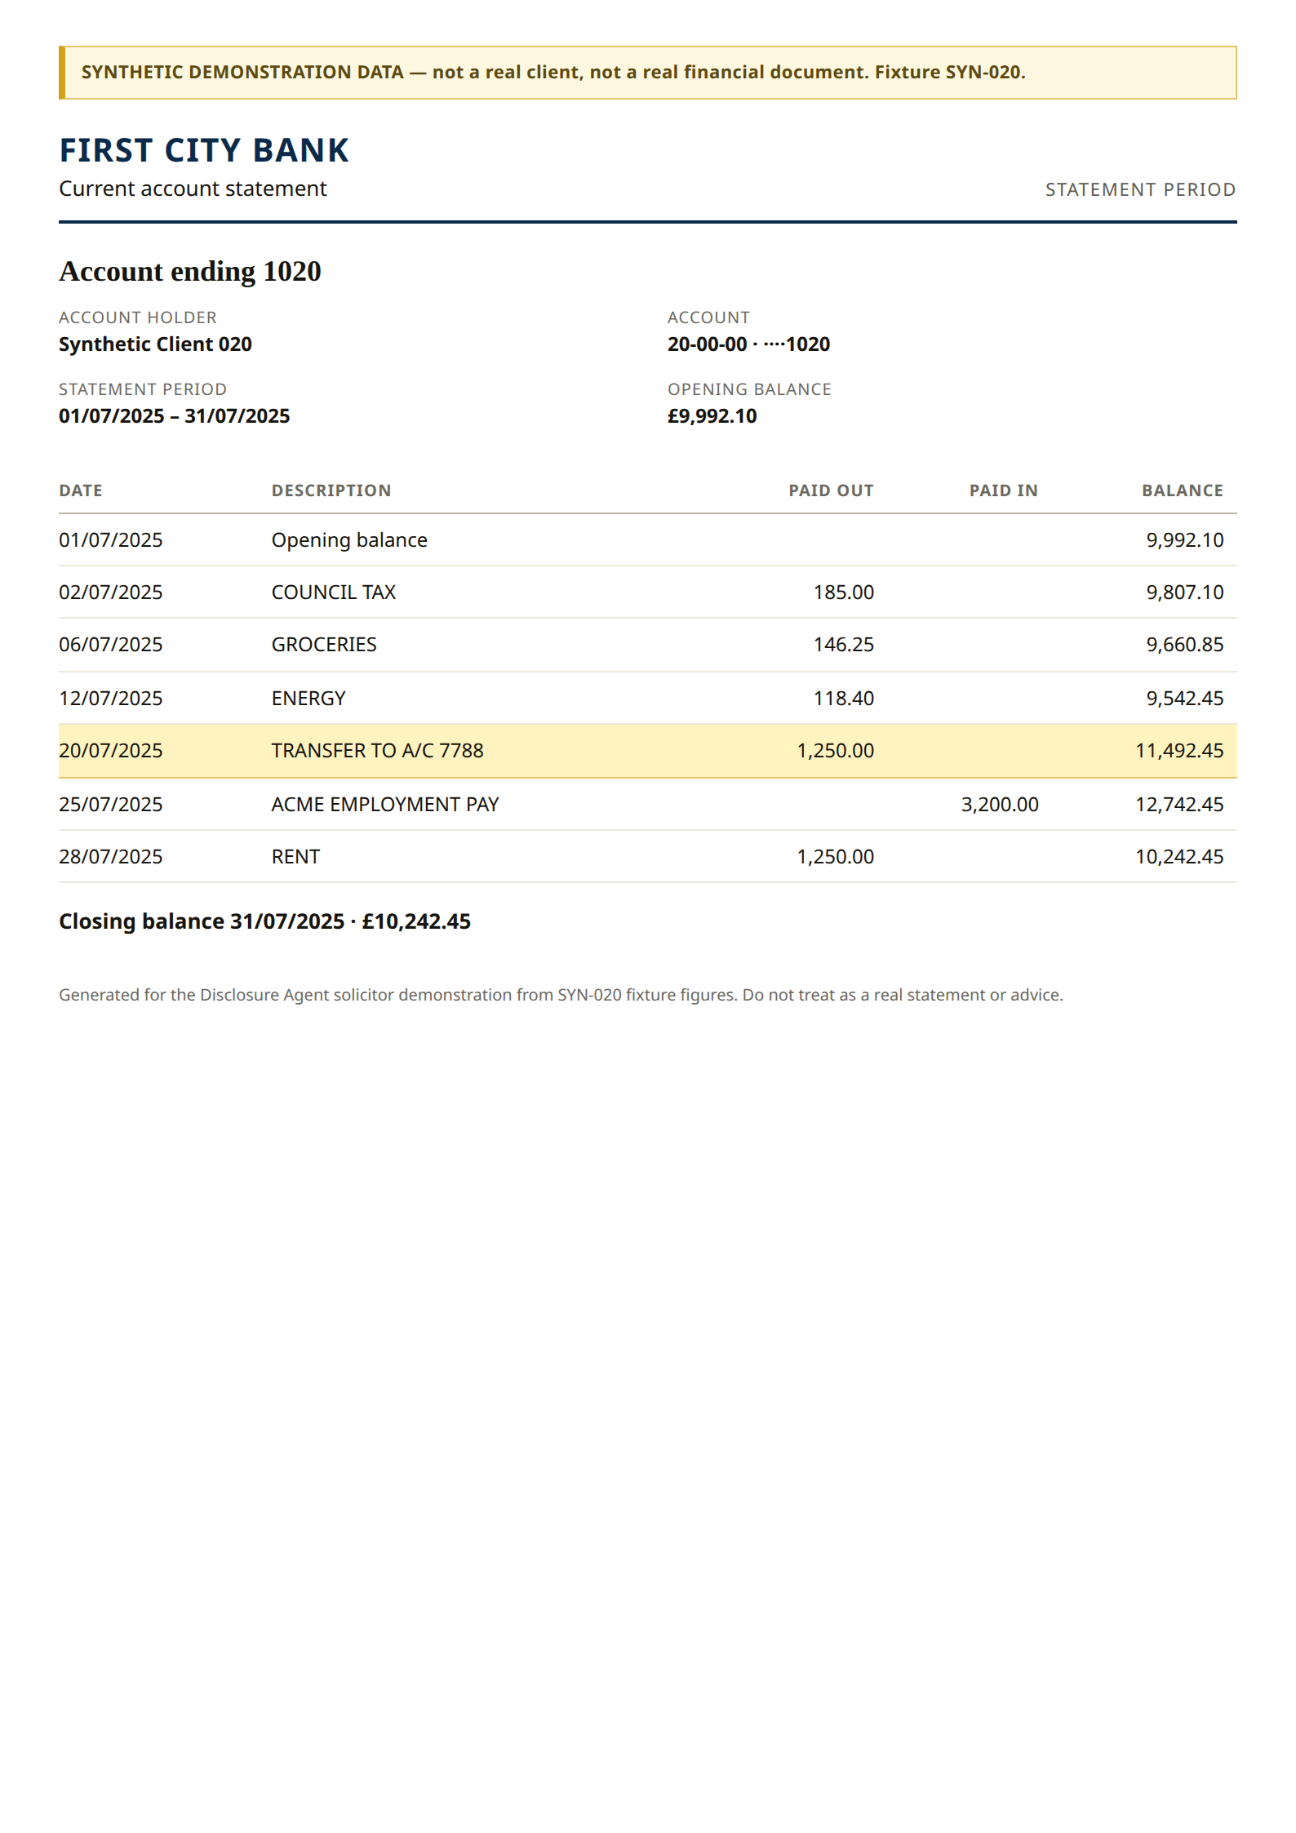Select the balance 9,807.10
Viewport: 1296px width, 1833px height.
coord(1185,593)
